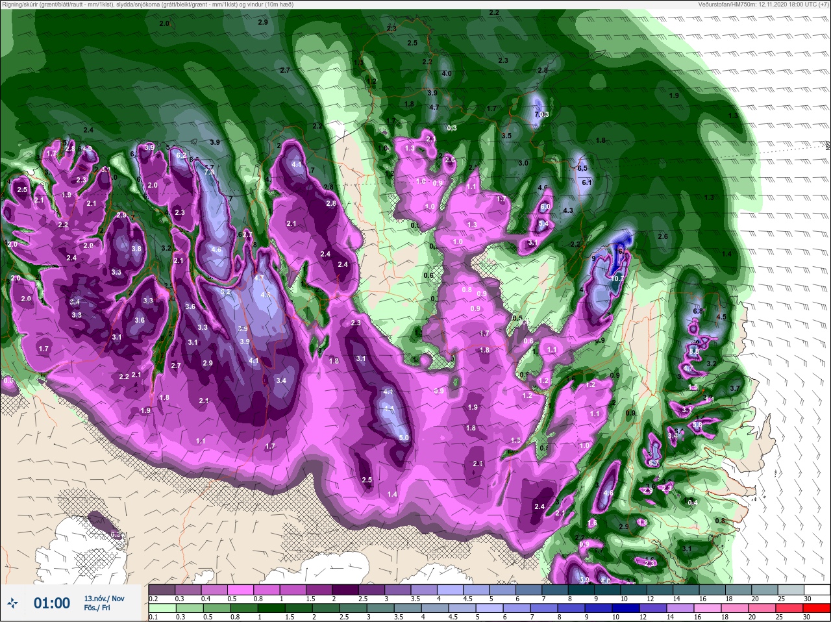831x622 pixels.
Task: Select the white 30 swatch in the upper legend
Action: click(819, 590)
